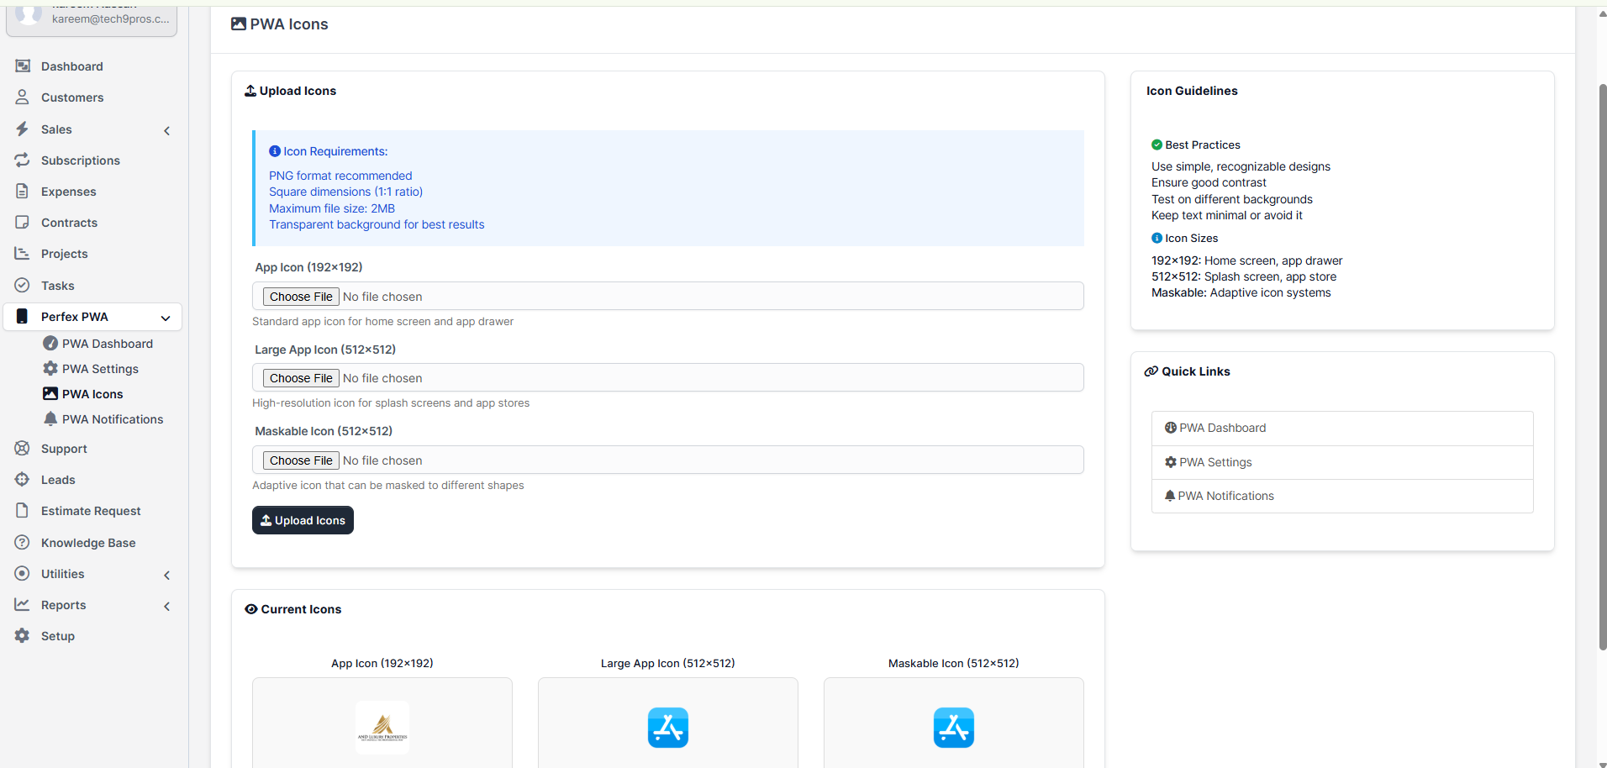Open the Customers menu item
The width and height of the screenshot is (1607, 768).
[x=92, y=97]
